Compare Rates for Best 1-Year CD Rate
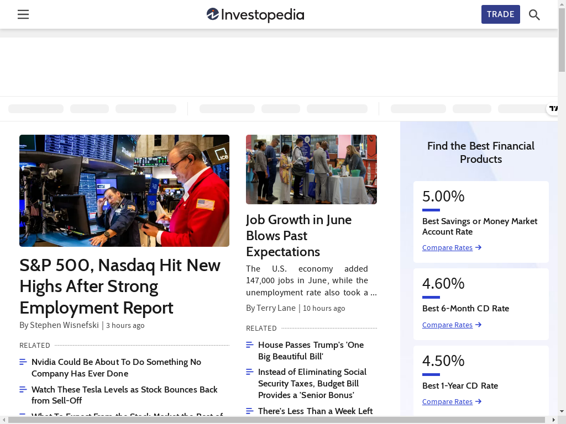The height and width of the screenshot is (424, 566). coord(447,402)
